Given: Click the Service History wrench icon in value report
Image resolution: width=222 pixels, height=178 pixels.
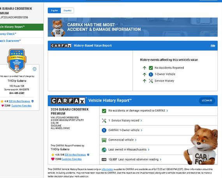Looking at the screenshot, I should [151, 81].
